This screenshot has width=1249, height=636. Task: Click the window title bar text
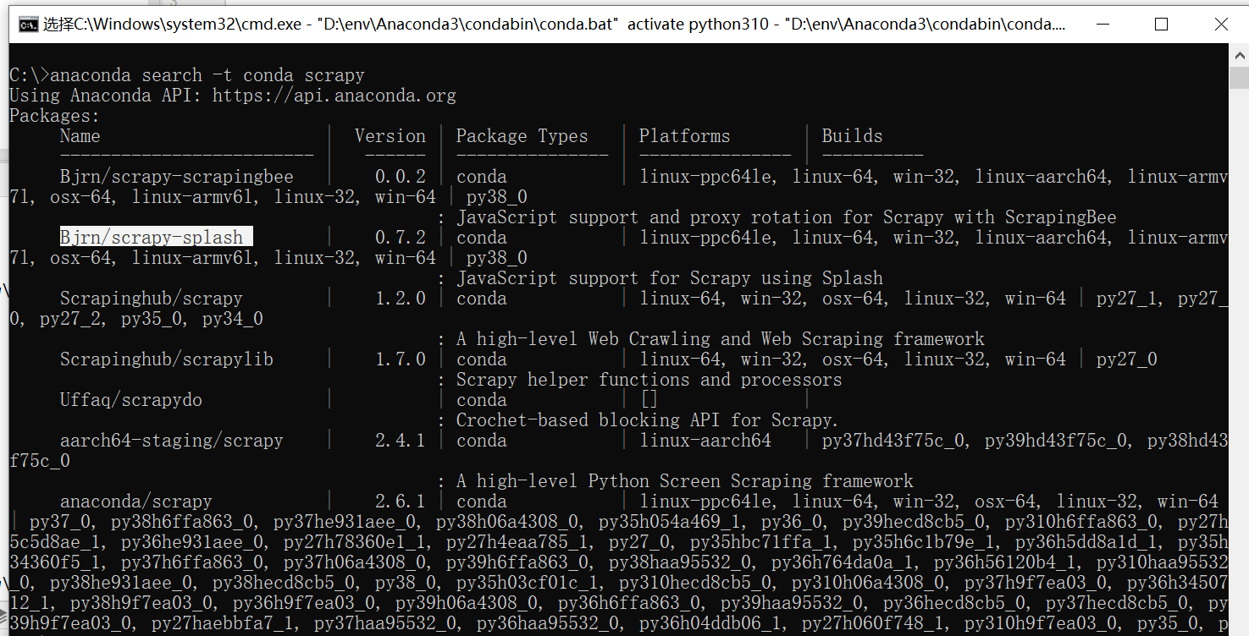(554, 25)
